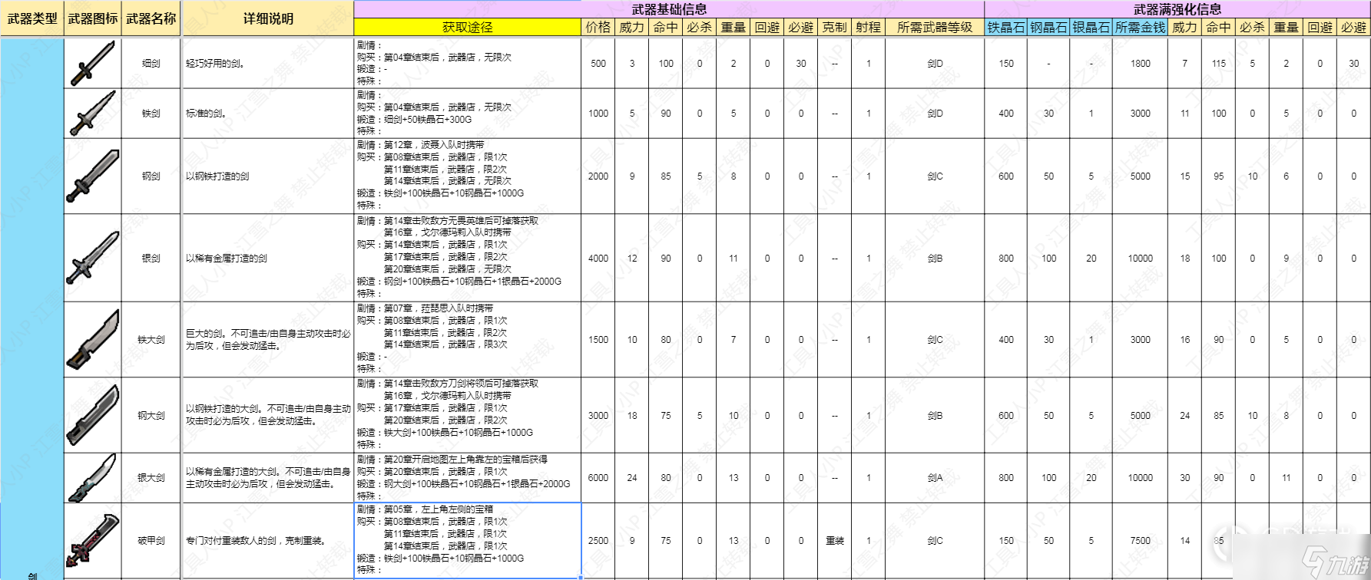The height and width of the screenshot is (580, 1371).
Task: Select the description 标准的剑。
Action: click(x=206, y=113)
